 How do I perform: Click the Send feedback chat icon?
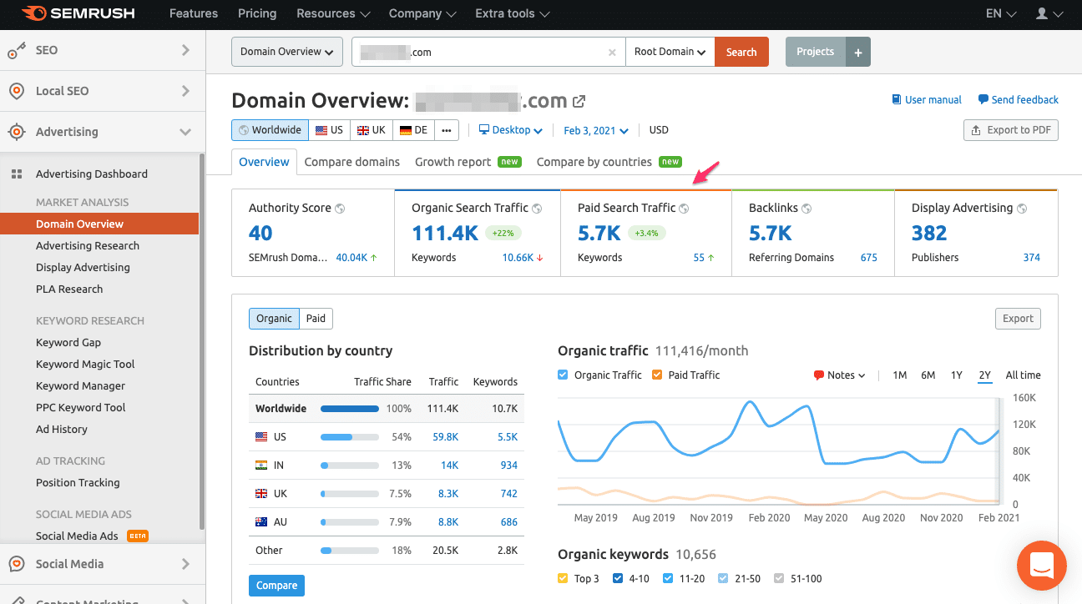[983, 99]
